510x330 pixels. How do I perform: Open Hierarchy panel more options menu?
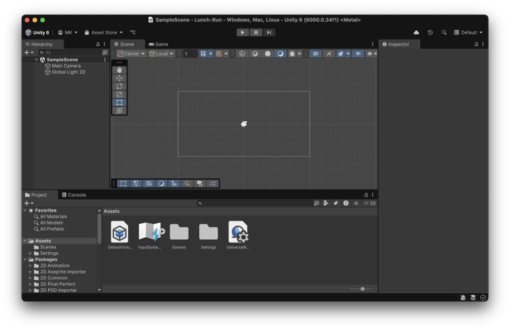pyautogui.click(x=104, y=44)
